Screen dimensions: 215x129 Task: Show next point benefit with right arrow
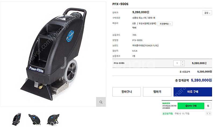click(210, 113)
